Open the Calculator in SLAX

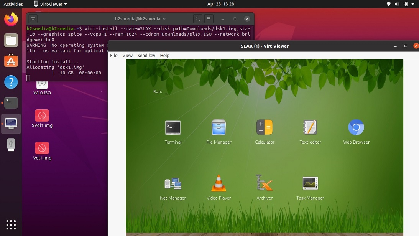point(265,128)
